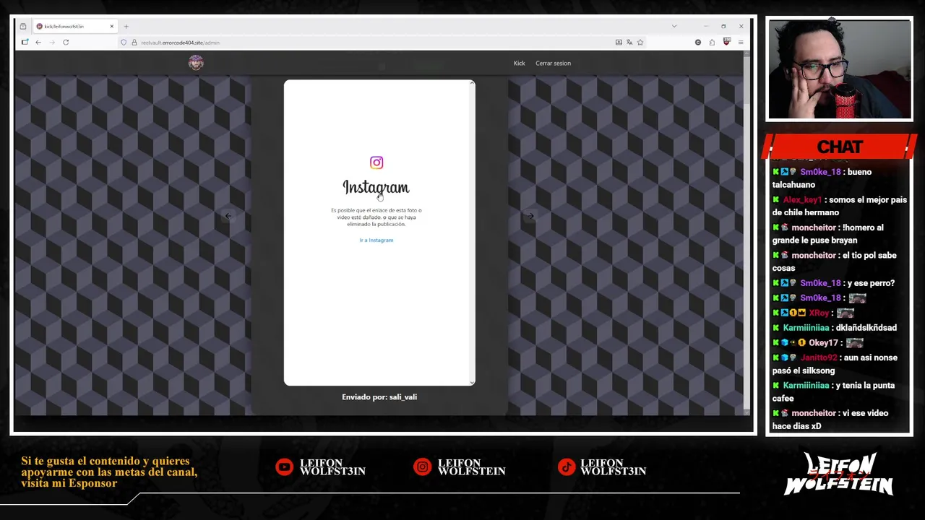Click the Instagram wordmark text
The image size is (925, 520).
click(x=376, y=187)
